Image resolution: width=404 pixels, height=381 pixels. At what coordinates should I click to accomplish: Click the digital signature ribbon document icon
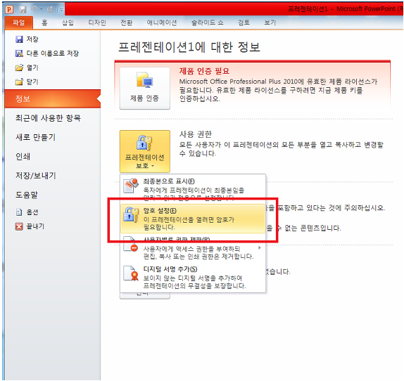point(131,273)
